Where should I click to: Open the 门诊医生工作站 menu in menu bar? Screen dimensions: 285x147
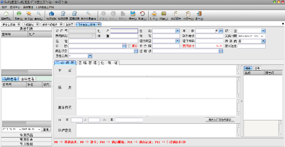pyautogui.click(x=45, y=8)
